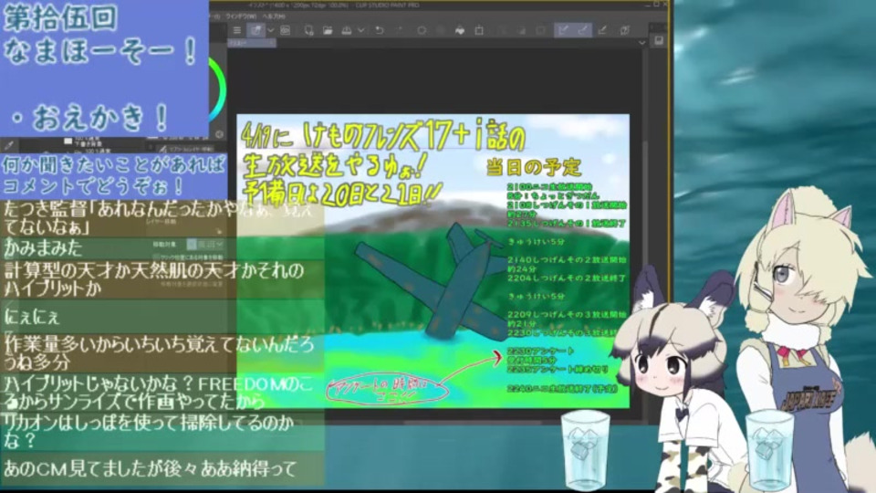Click the dimmed Selection Launcher border icon
Viewport: 876px width, 493px height.
click(x=540, y=30)
